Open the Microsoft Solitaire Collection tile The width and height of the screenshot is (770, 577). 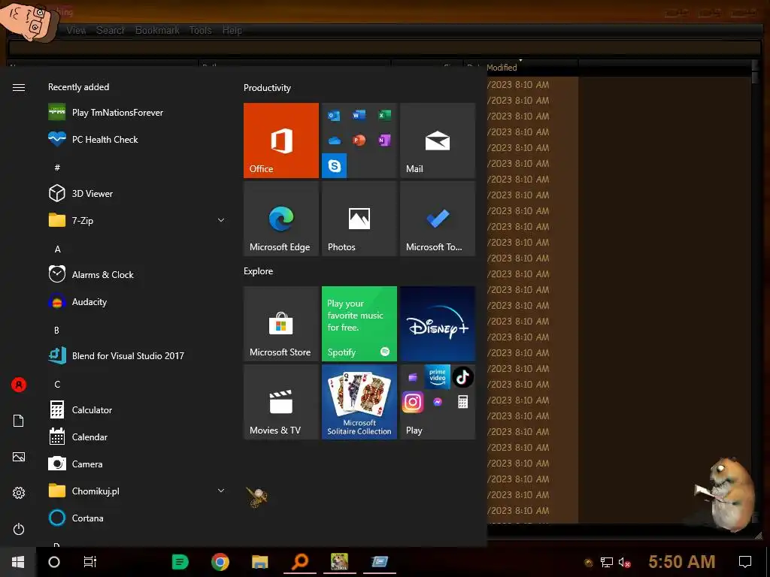click(359, 402)
